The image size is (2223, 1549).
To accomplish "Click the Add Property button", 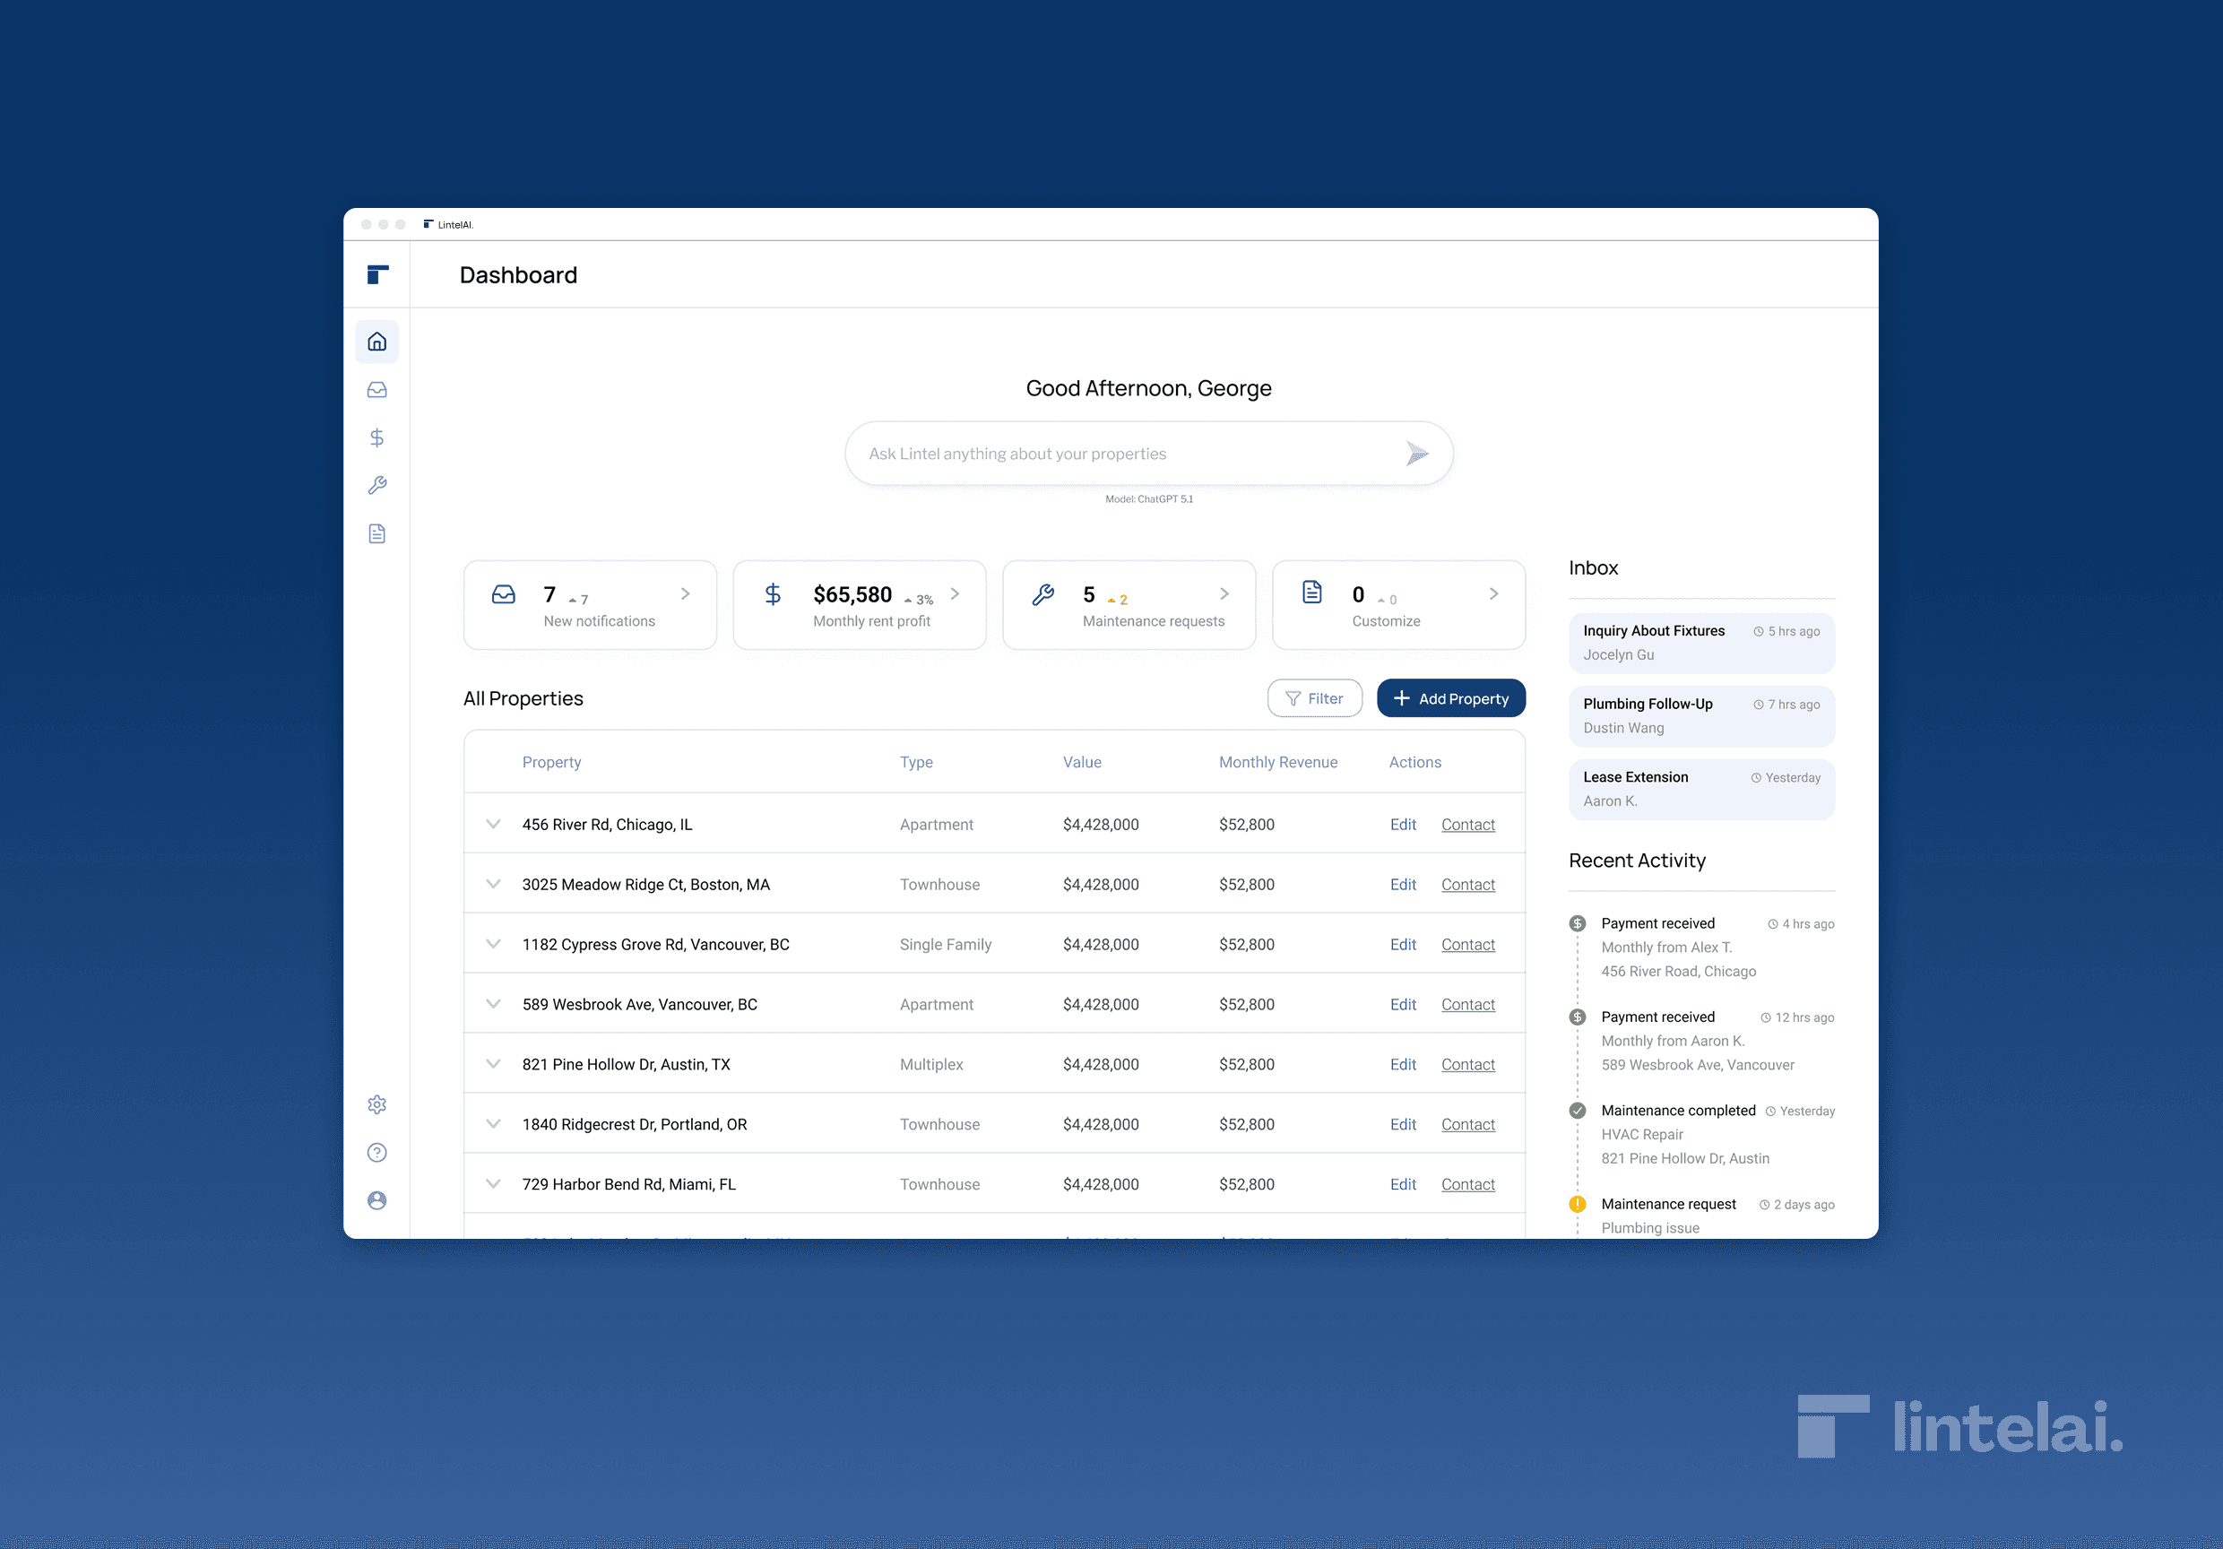I will click(1450, 698).
